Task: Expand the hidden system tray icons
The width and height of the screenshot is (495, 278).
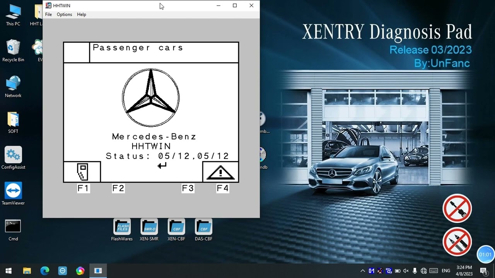Action: tap(362, 271)
